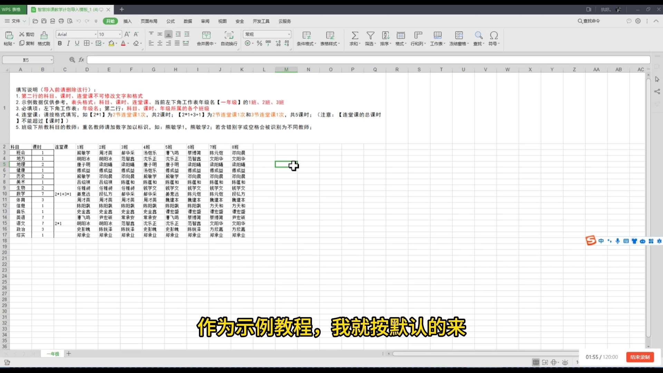Open the number format 常规 dropdown

point(289,34)
